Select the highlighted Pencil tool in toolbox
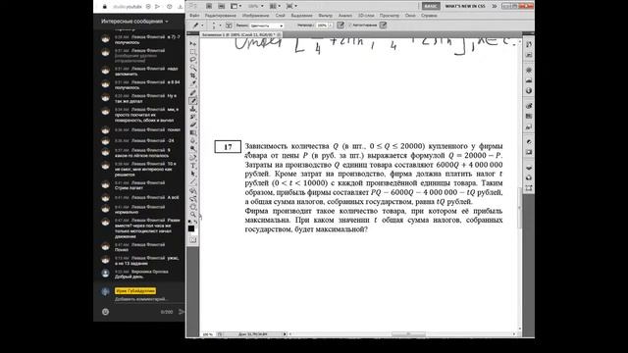628x353 pixels. point(193,101)
